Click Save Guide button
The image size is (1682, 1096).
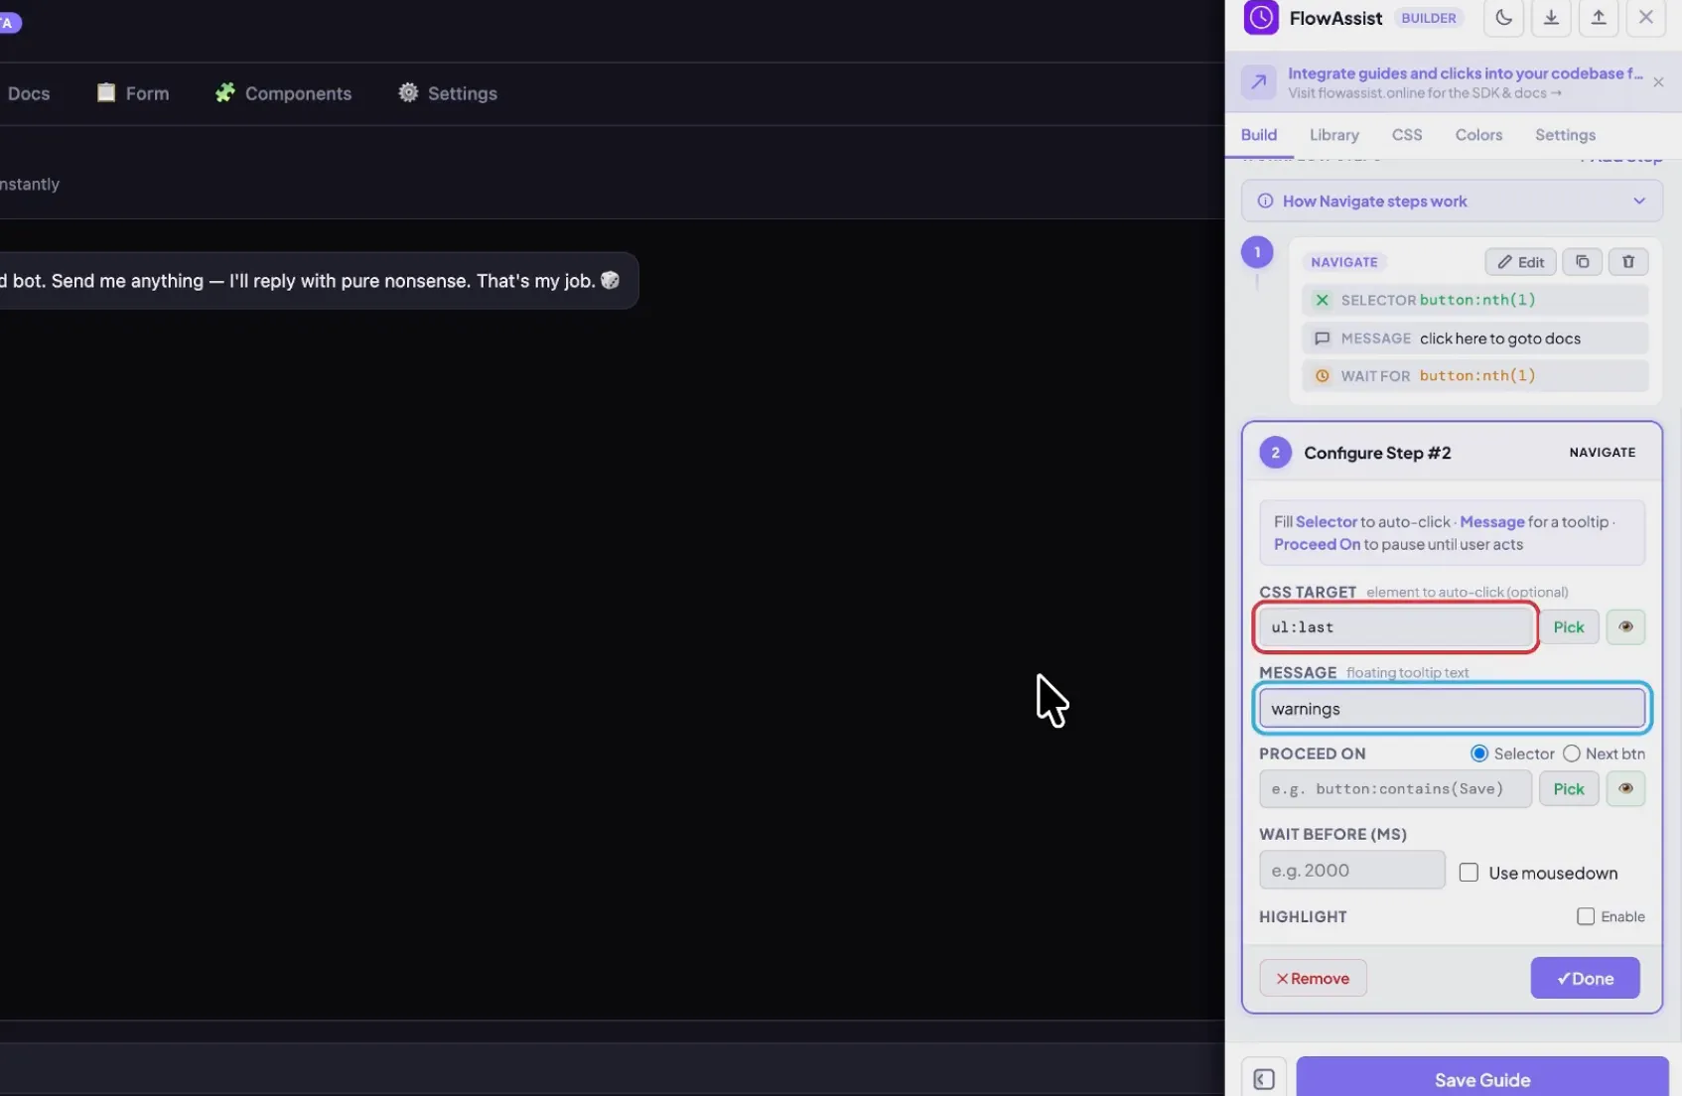click(1481, 1078)
